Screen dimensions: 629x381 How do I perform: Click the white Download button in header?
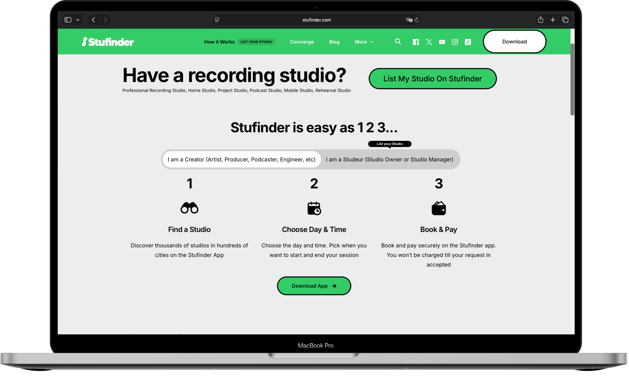(x=515, y=42)
